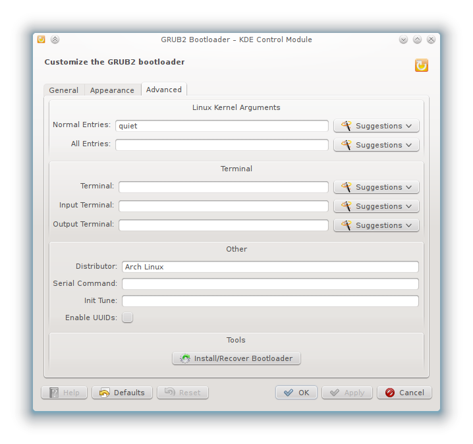Screen dimensions: 473x444
Task: Click the GRUB2 window menu icon in titlebar
Action: coord(41,40)
